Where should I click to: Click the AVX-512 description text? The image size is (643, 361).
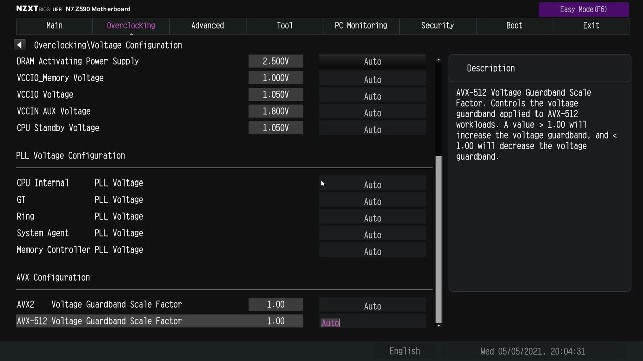pos(537,125)
